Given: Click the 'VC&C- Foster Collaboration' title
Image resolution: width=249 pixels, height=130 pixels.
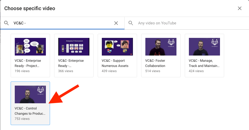Looking at the screenshot, I should pos(155,63).
